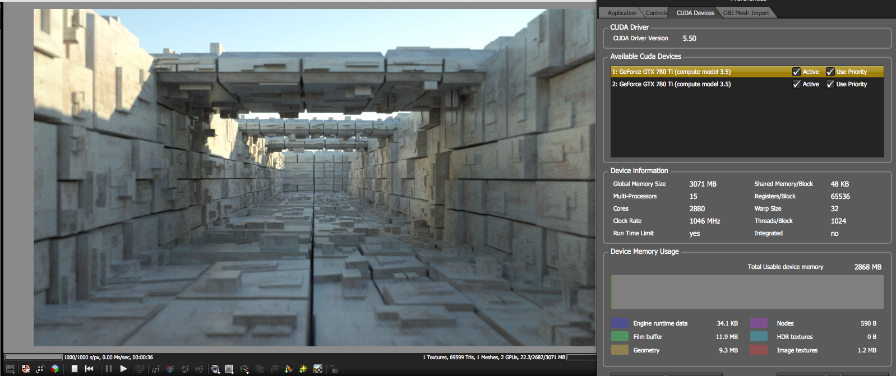This screenshot has width=896, height=376.
Task: Uncheck Active for the first GeForce device
Action: point(796,72)
